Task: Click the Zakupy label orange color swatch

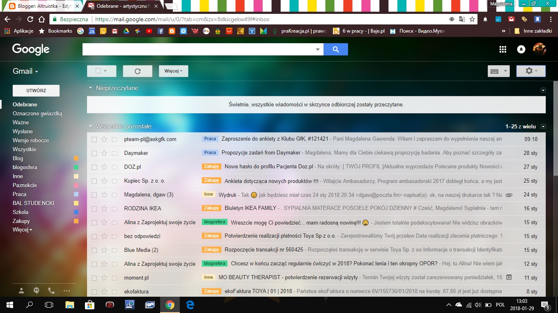Action: (x=76, y=221)
